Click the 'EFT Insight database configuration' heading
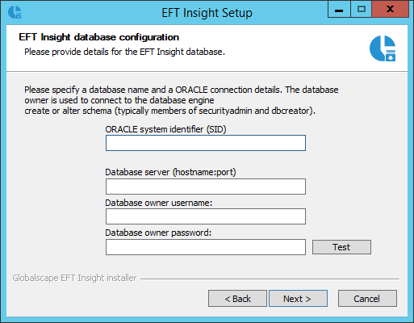Screen dimensions: 414x323 [98, 37]
